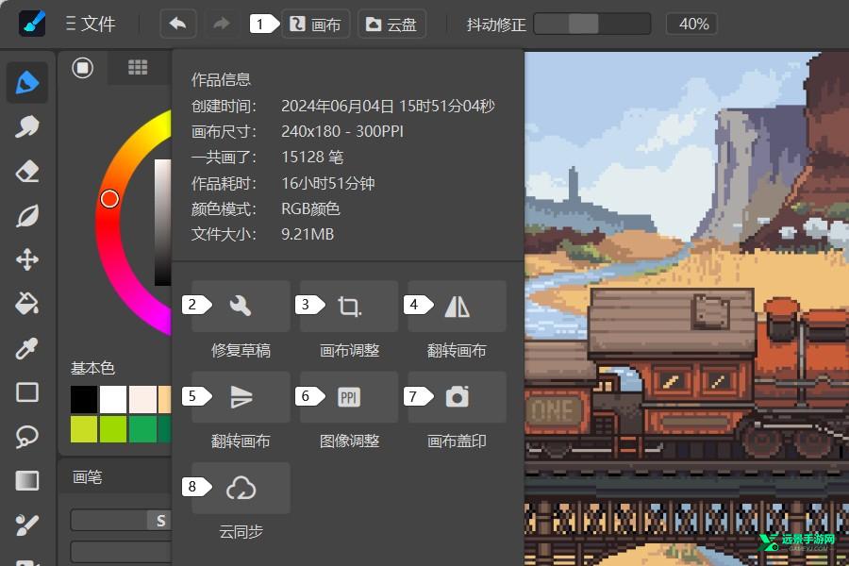Click the hue ring handle on color wheel
The height and width of the screenshot is (566, 849).
point(109,199)
